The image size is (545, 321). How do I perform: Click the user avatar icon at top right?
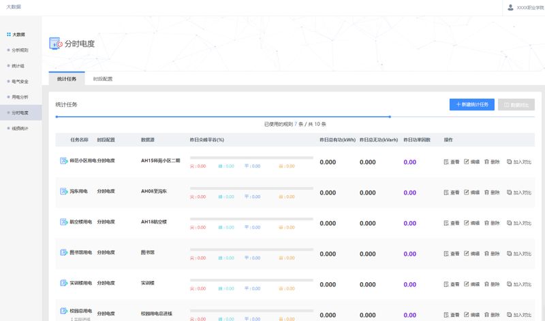coord(511,7)
